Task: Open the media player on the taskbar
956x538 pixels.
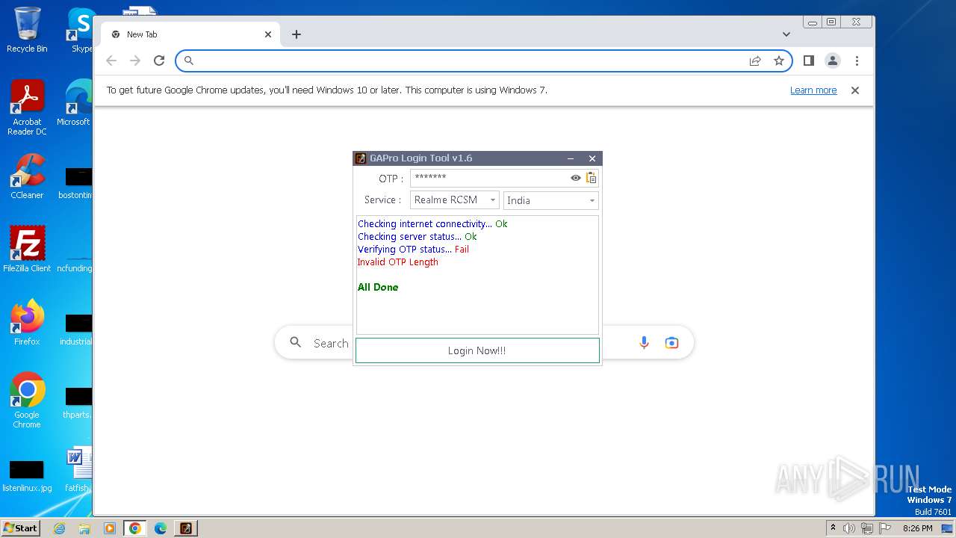Action: click(x=110, y=528)
